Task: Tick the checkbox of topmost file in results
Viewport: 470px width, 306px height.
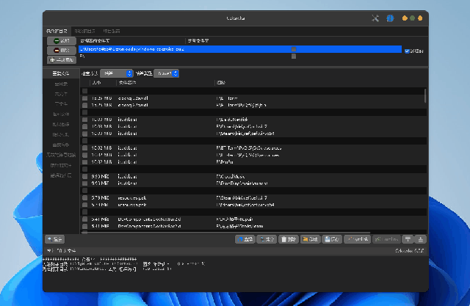Action: point(84,98)
